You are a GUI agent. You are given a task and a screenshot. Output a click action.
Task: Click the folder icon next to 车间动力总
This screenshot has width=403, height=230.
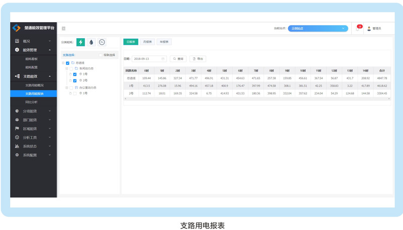click(77, 68)
